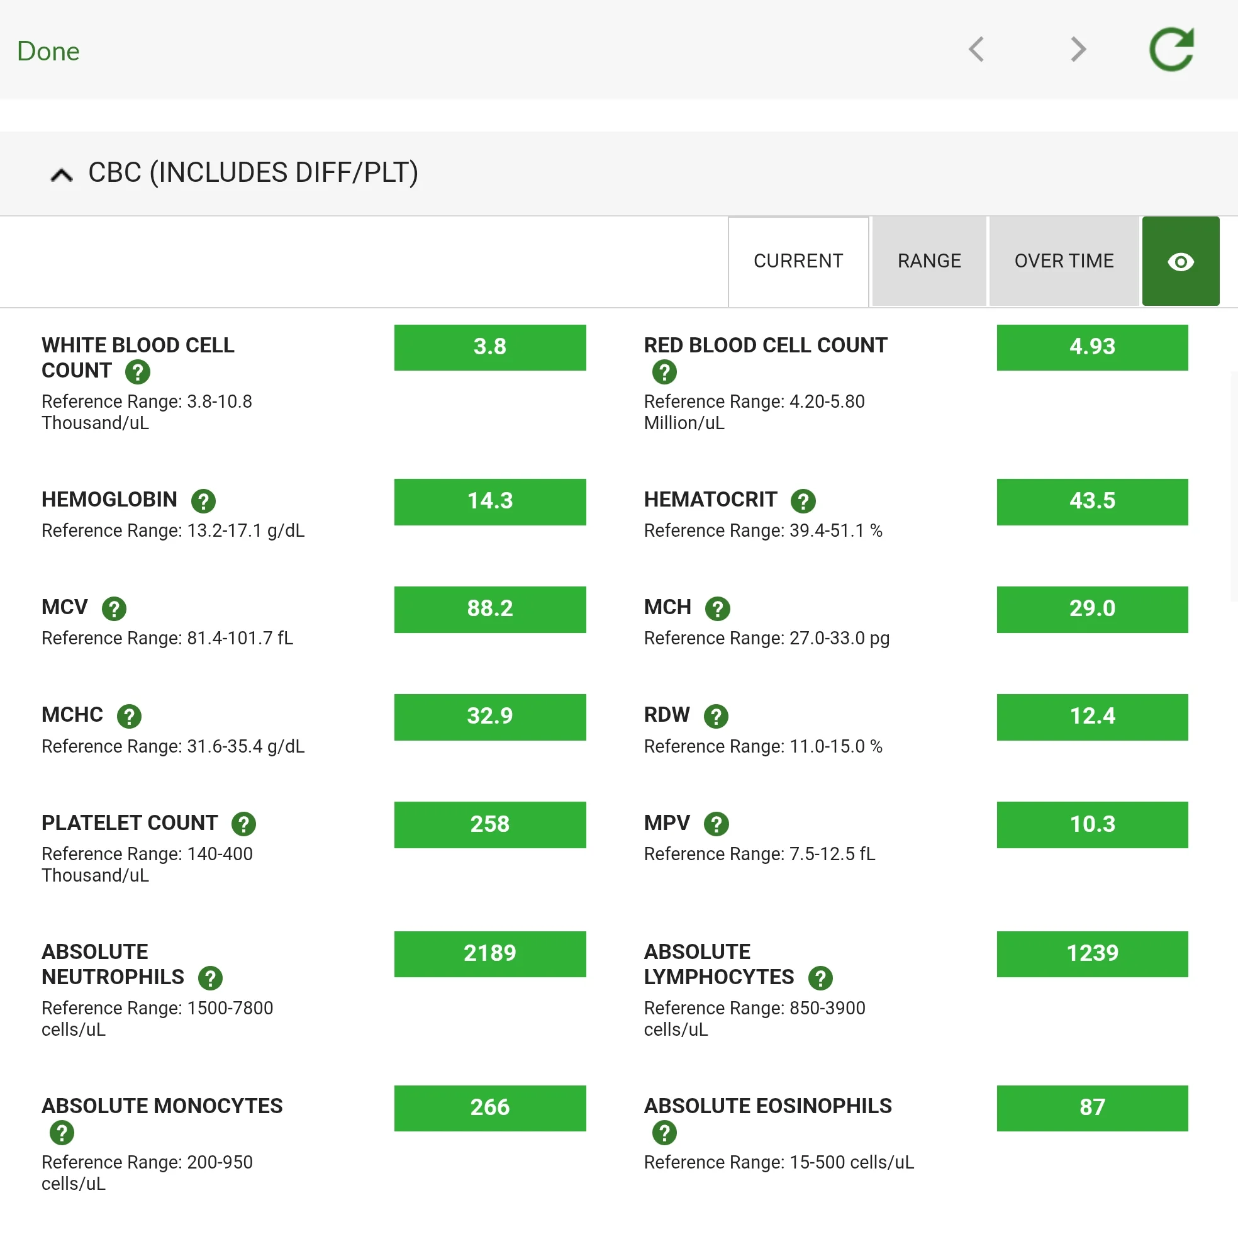
Task: Open help icon next to Hemoglobin
Action: pyautogui.click(x=203, y=501)
